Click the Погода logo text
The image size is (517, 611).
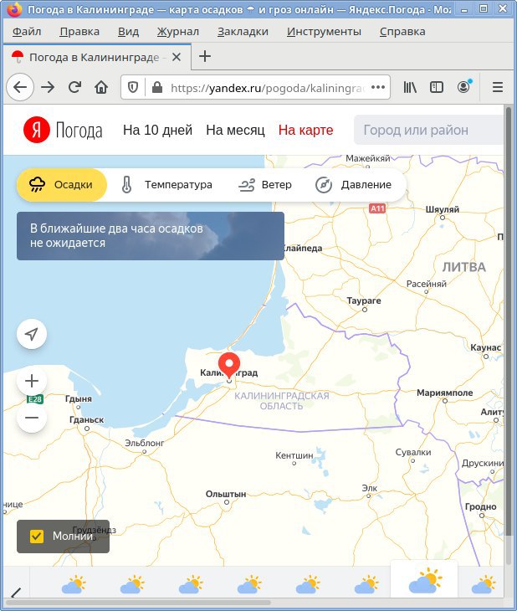click(x=79, y=131)
